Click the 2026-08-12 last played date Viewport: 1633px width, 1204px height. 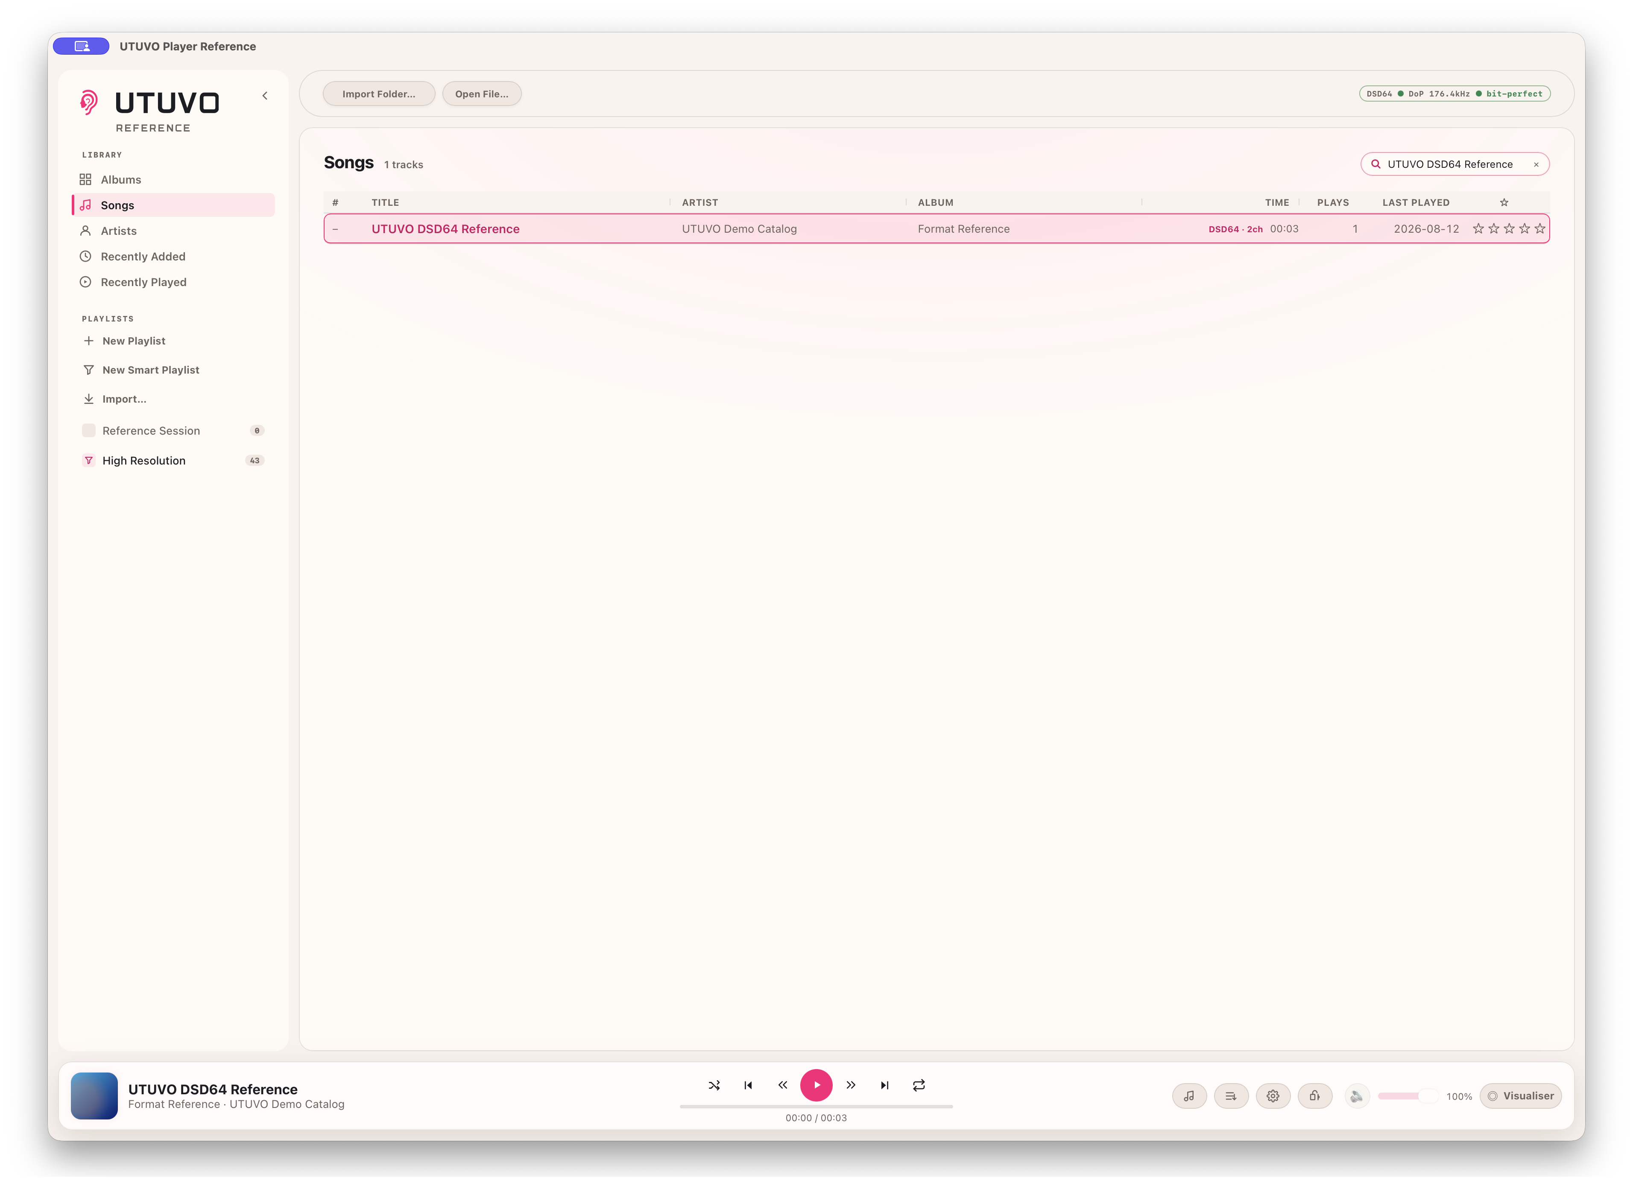click(x=1426, y=229)
